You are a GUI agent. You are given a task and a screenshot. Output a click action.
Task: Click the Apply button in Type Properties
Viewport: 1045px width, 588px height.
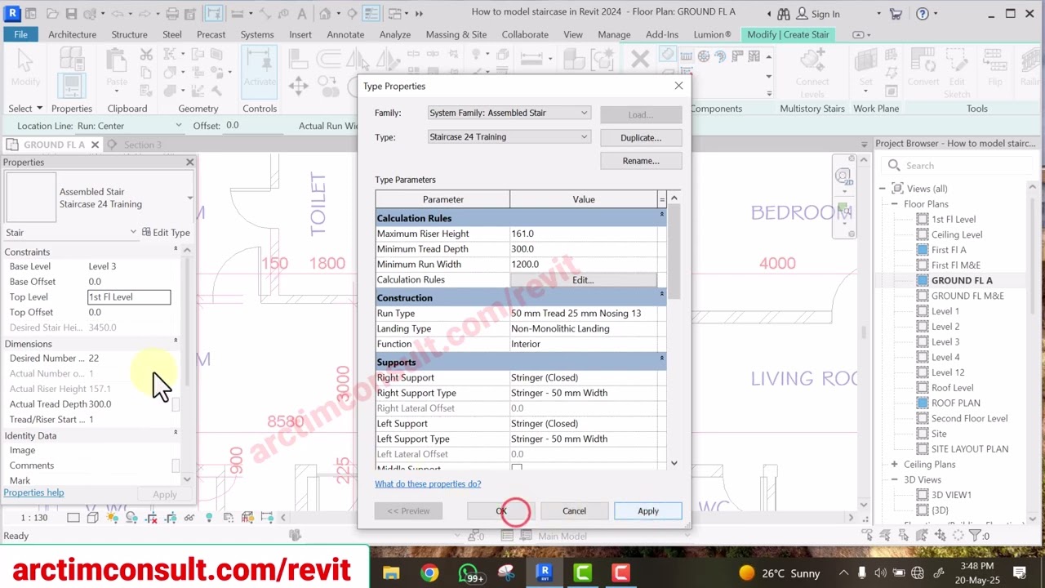[x=648, y=511]
